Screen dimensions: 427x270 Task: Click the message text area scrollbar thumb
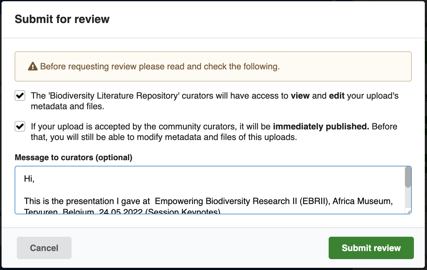(408, 177)
